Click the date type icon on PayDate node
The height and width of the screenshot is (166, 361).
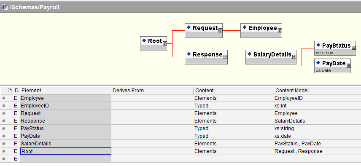(349, 66)
